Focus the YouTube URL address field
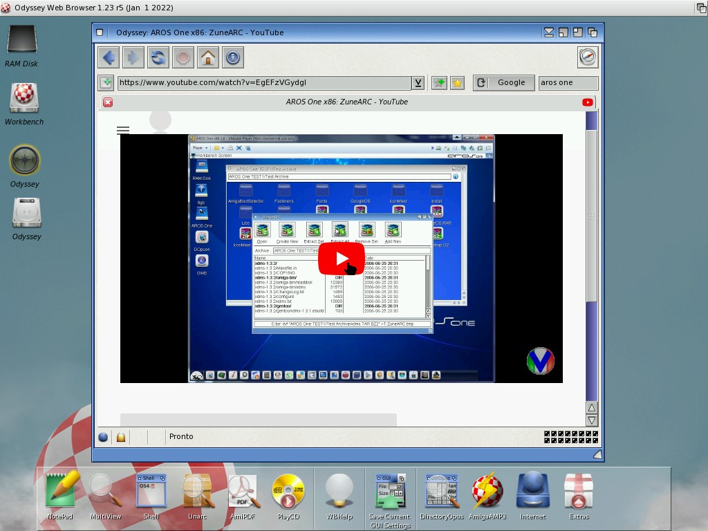 pos(265,83)
